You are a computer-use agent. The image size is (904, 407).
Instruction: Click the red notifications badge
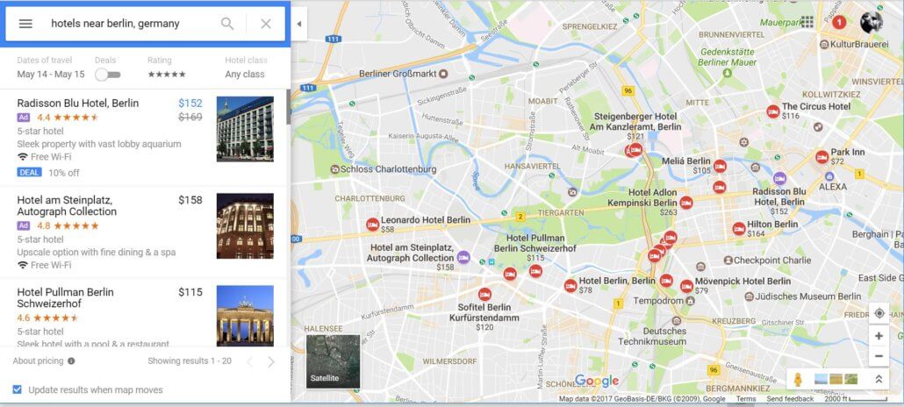(839, 23)
